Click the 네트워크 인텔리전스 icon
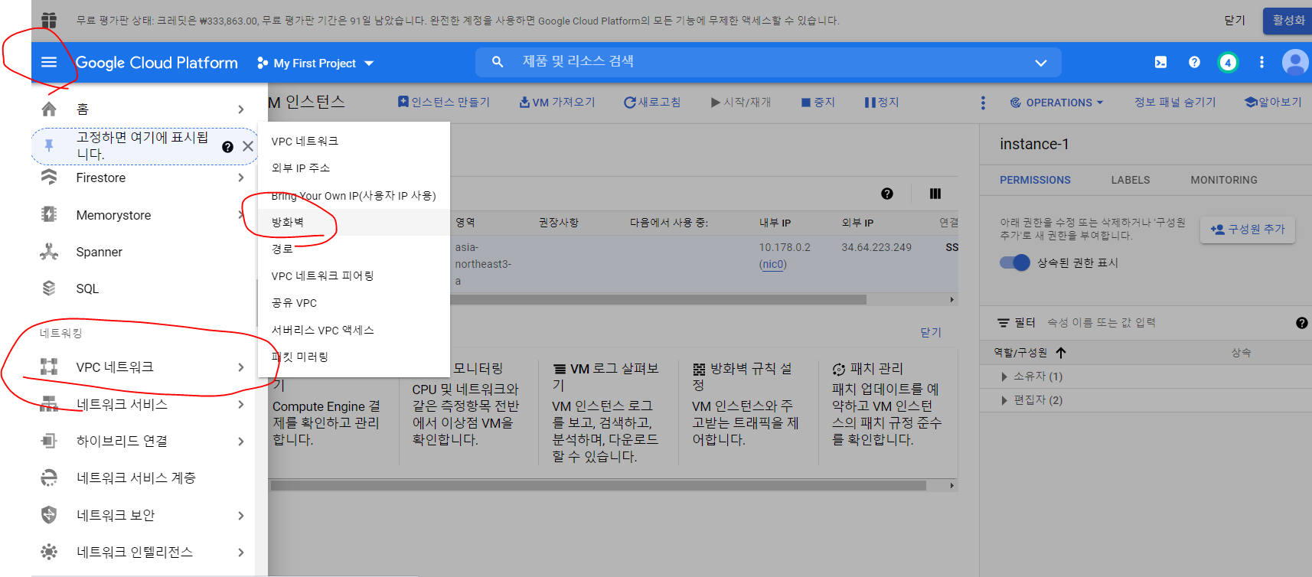Screen dimensions: 1312x577 [49, 552]
